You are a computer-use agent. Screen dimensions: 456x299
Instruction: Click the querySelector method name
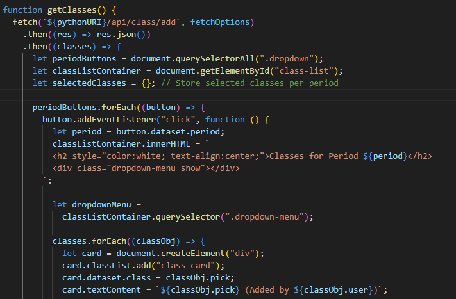pos(188,217)
